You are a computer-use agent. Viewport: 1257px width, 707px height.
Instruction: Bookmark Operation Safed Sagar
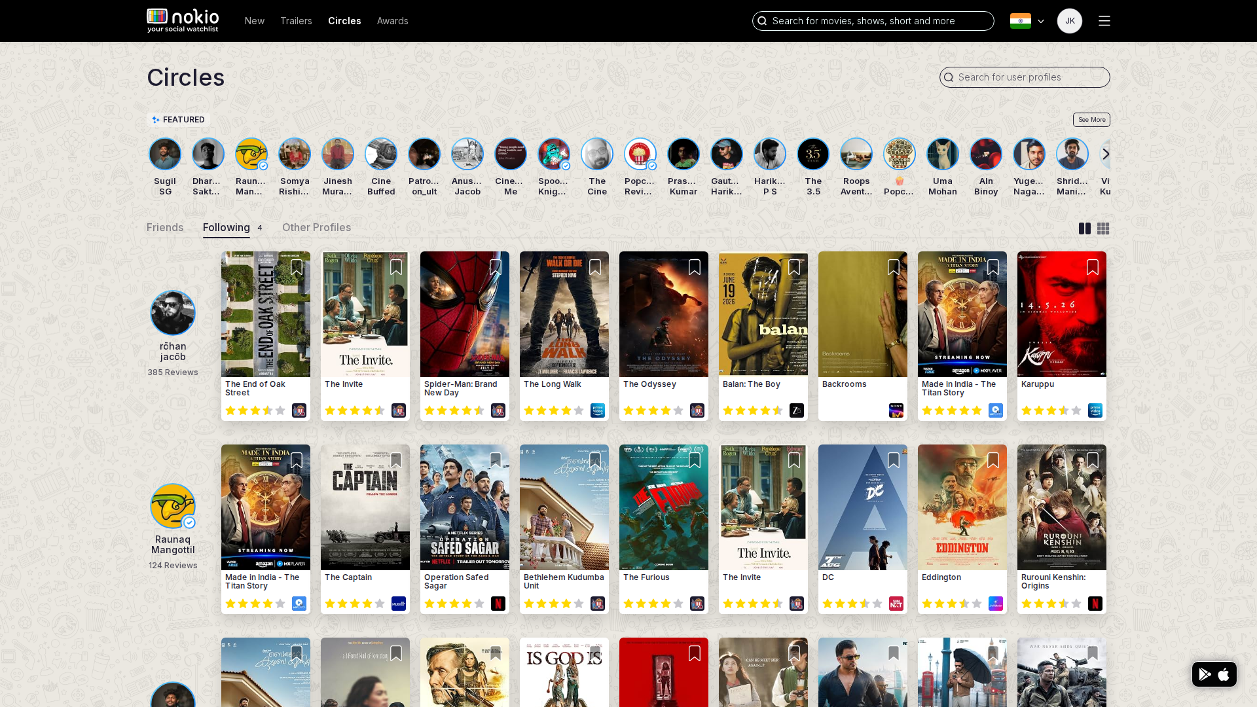tap(496, 461)
